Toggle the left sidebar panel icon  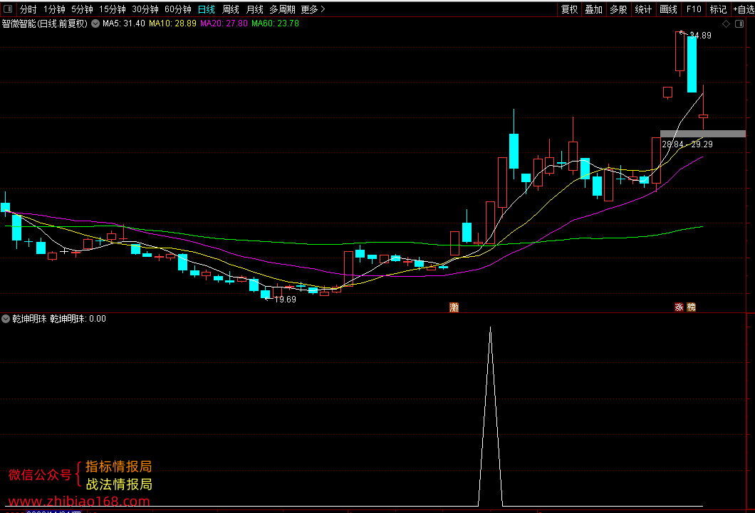point(8,9)
